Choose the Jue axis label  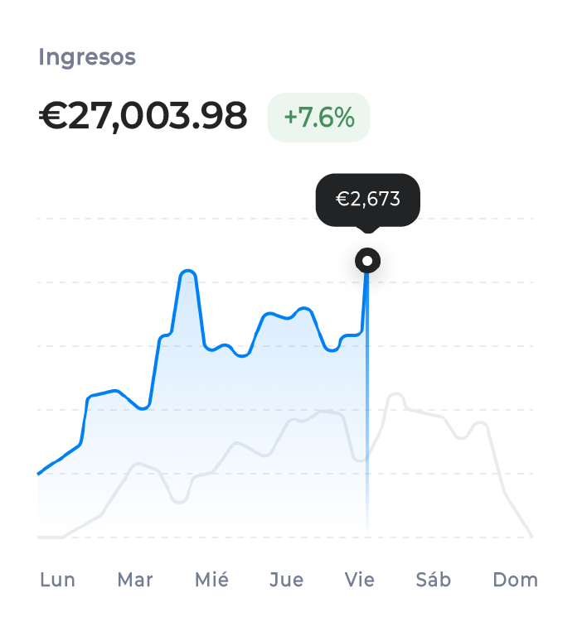click(x=287, y=580)
